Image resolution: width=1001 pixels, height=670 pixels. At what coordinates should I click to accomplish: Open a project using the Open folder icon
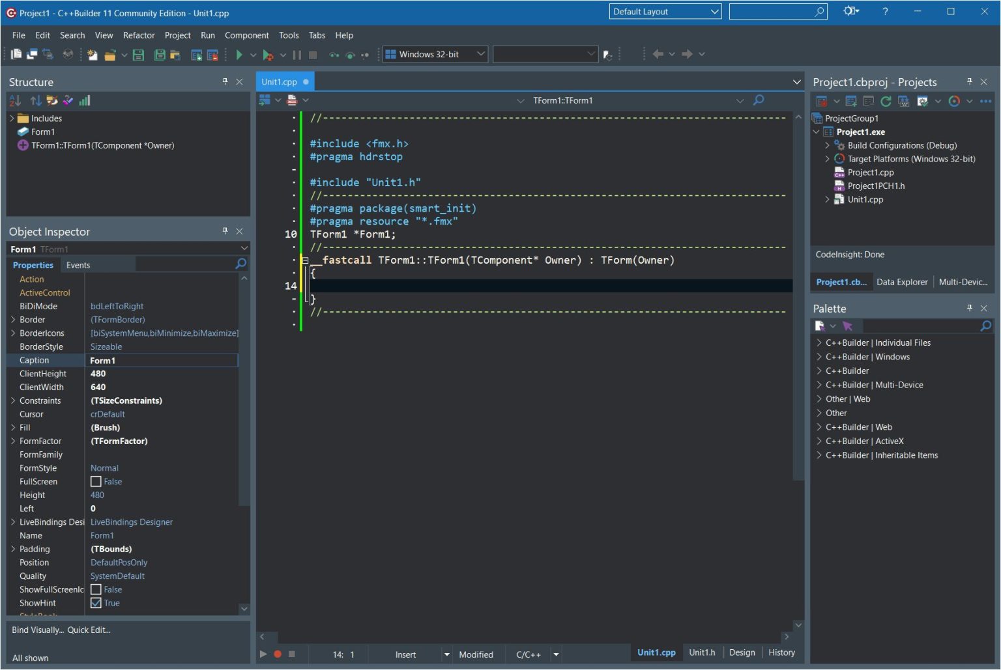click(x=109, y=55)
